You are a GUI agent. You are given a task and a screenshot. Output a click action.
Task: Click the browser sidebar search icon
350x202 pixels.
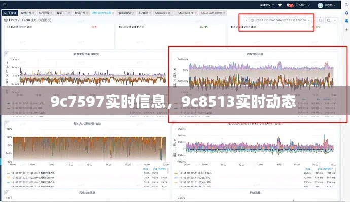[346, 5]
